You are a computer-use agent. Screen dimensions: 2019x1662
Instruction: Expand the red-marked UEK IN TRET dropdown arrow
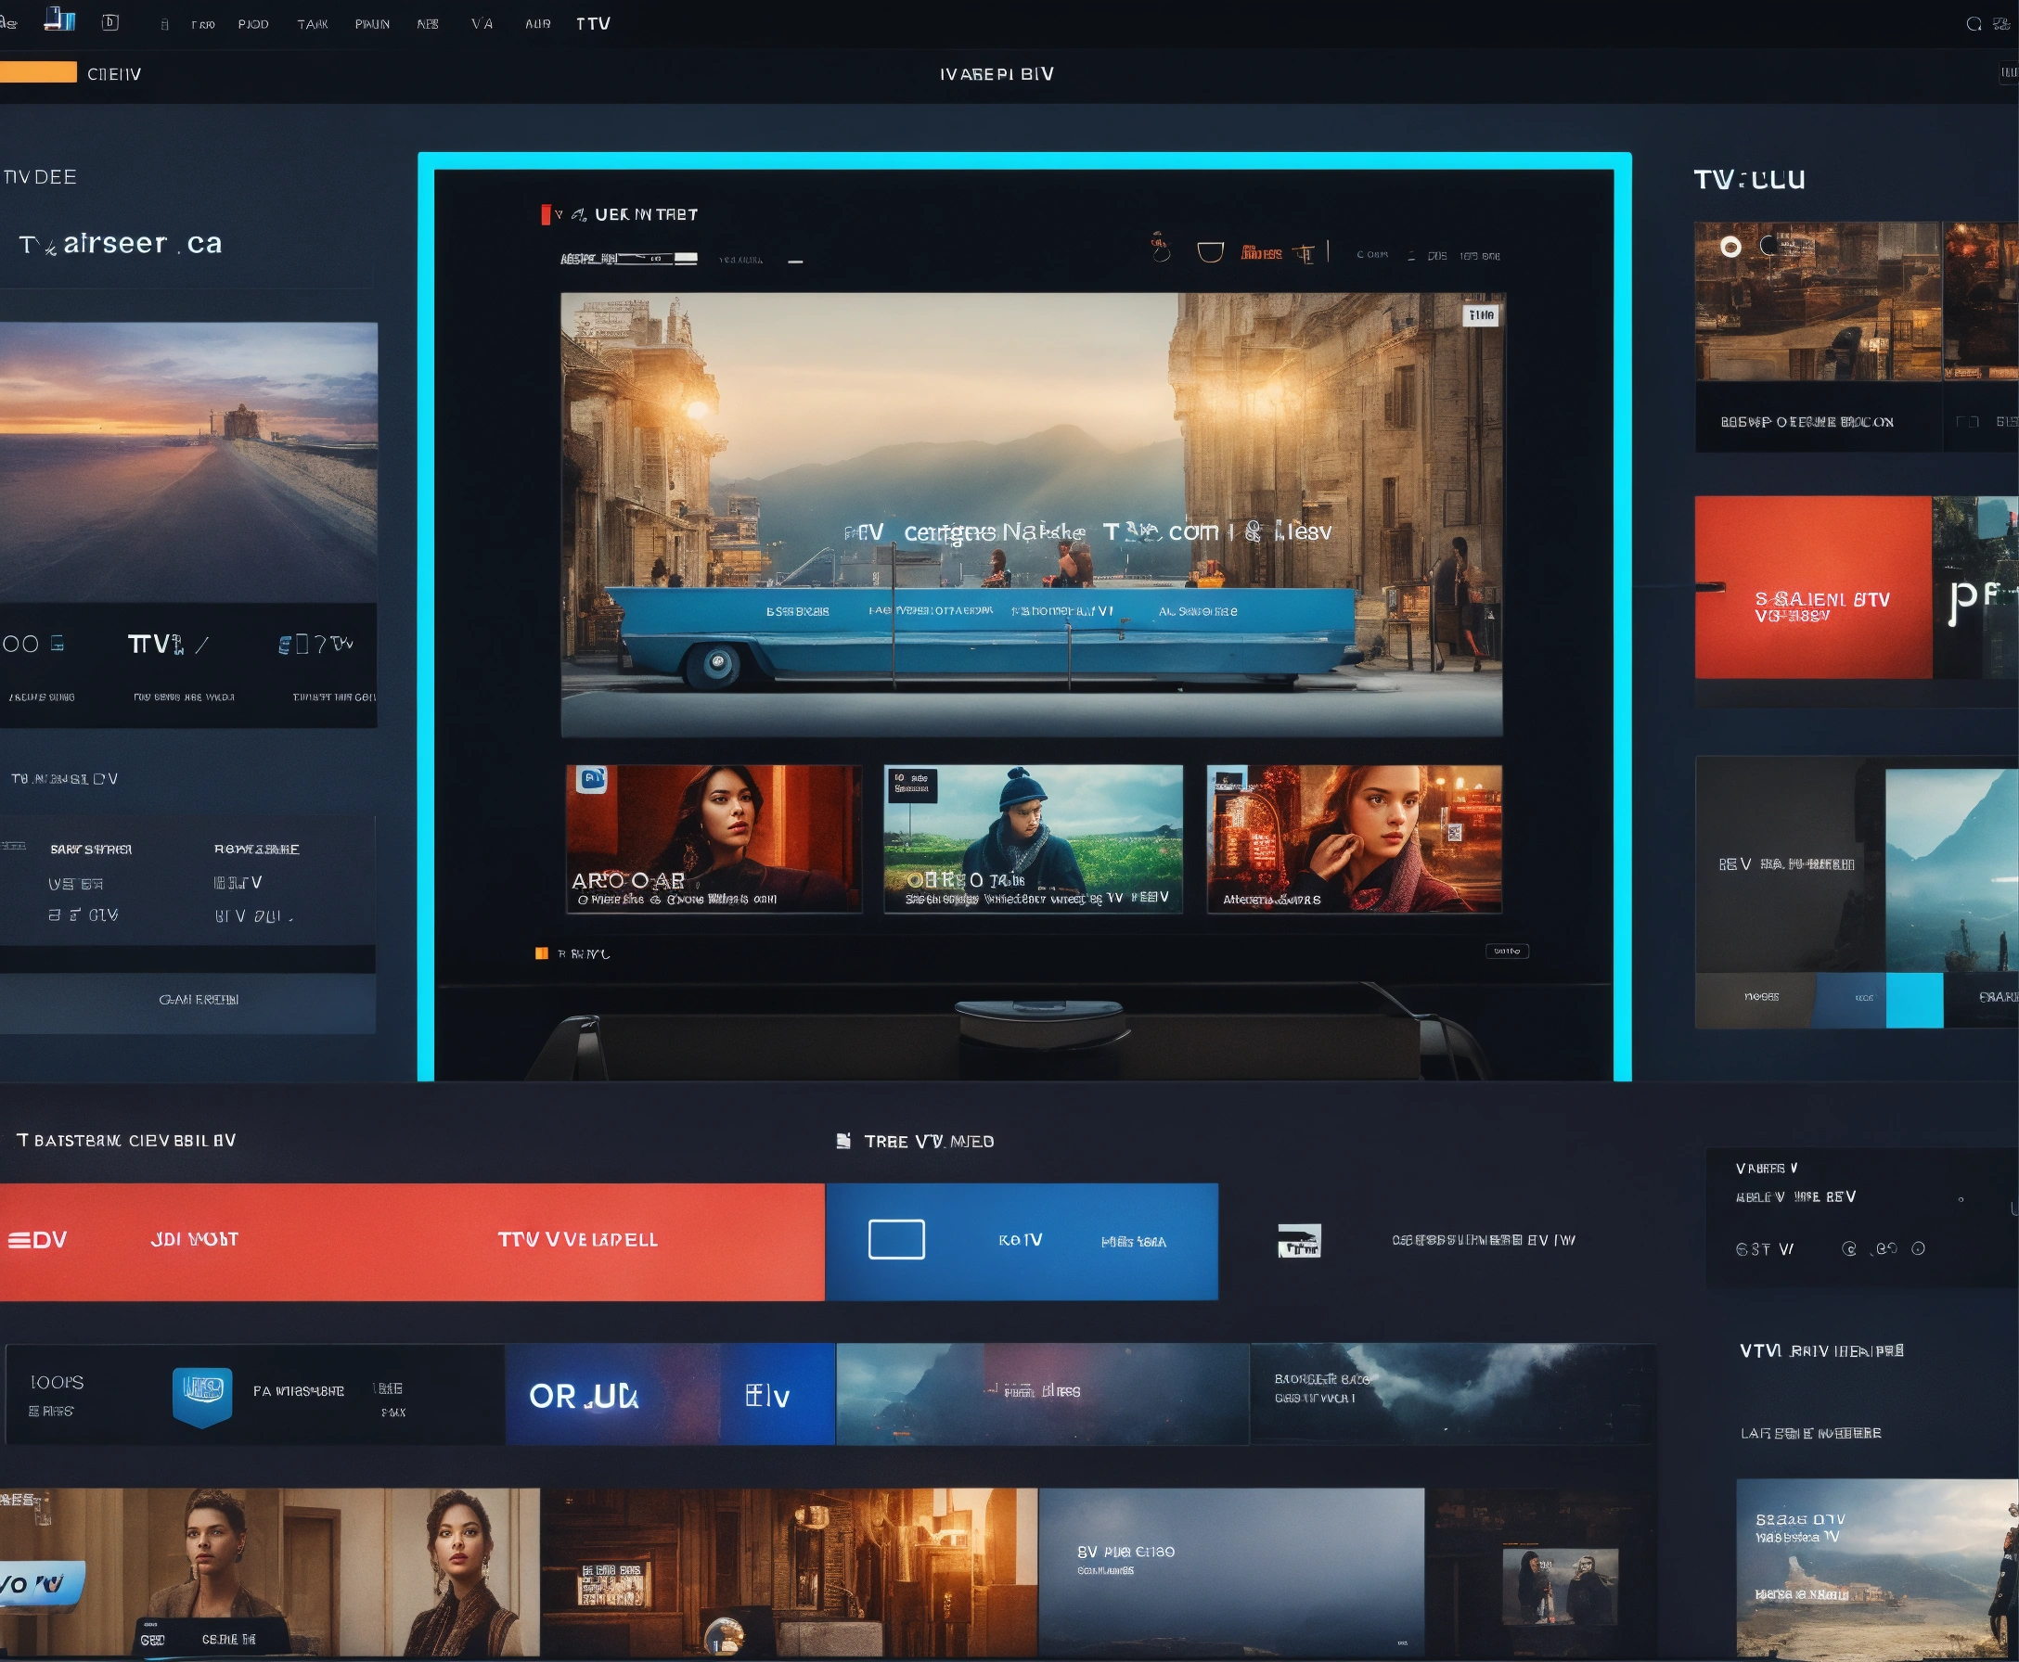(559, 214)
